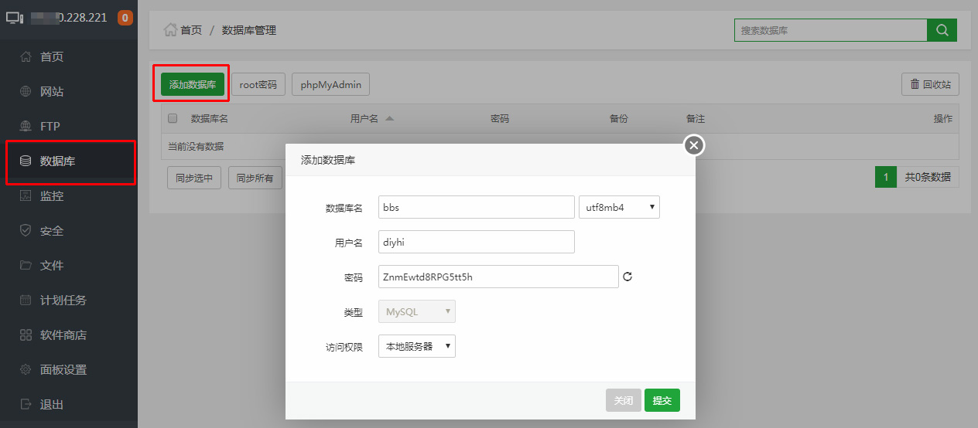This screenshot has height=428, width=978.
Task: Click the notification badge showing 0
Action: click(125, 17)
